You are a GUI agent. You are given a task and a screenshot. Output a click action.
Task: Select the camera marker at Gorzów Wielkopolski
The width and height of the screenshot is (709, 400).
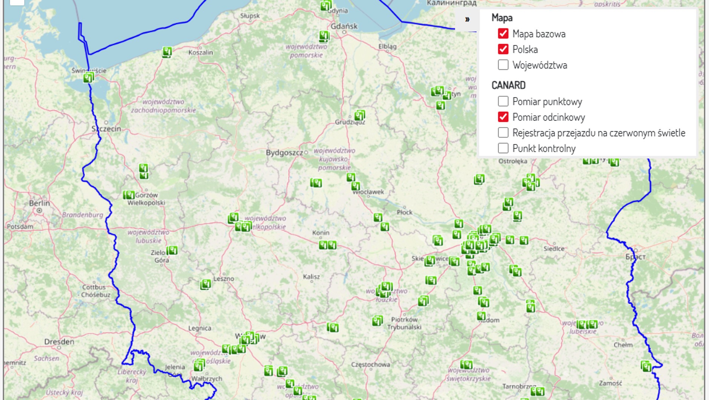point(129,195)
